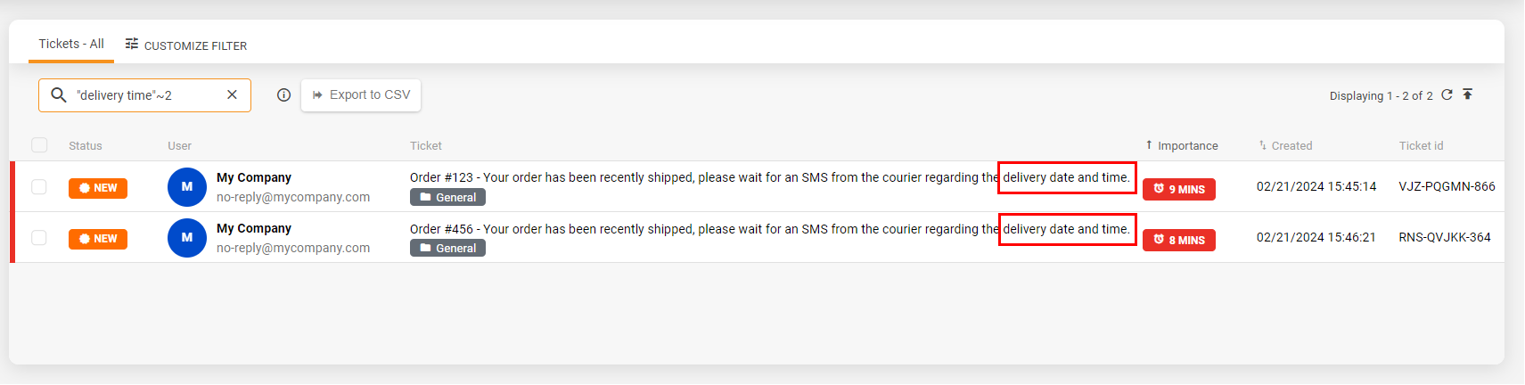Check the box for Order #456 ticket

coord(39,238)
